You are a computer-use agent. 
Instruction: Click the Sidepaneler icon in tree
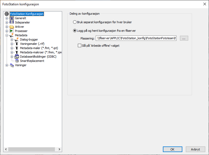[12, 22]
